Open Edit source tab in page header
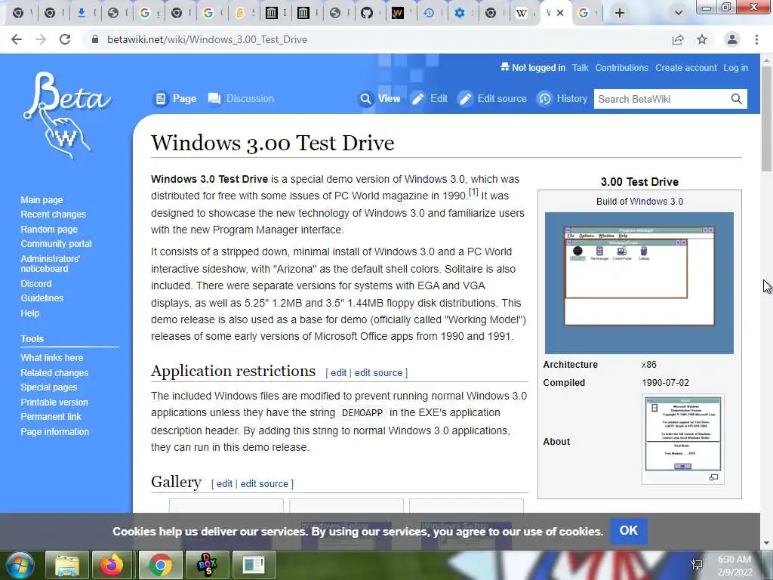Image resolution: width=773 pixels, height=580 pixels. 492,99
